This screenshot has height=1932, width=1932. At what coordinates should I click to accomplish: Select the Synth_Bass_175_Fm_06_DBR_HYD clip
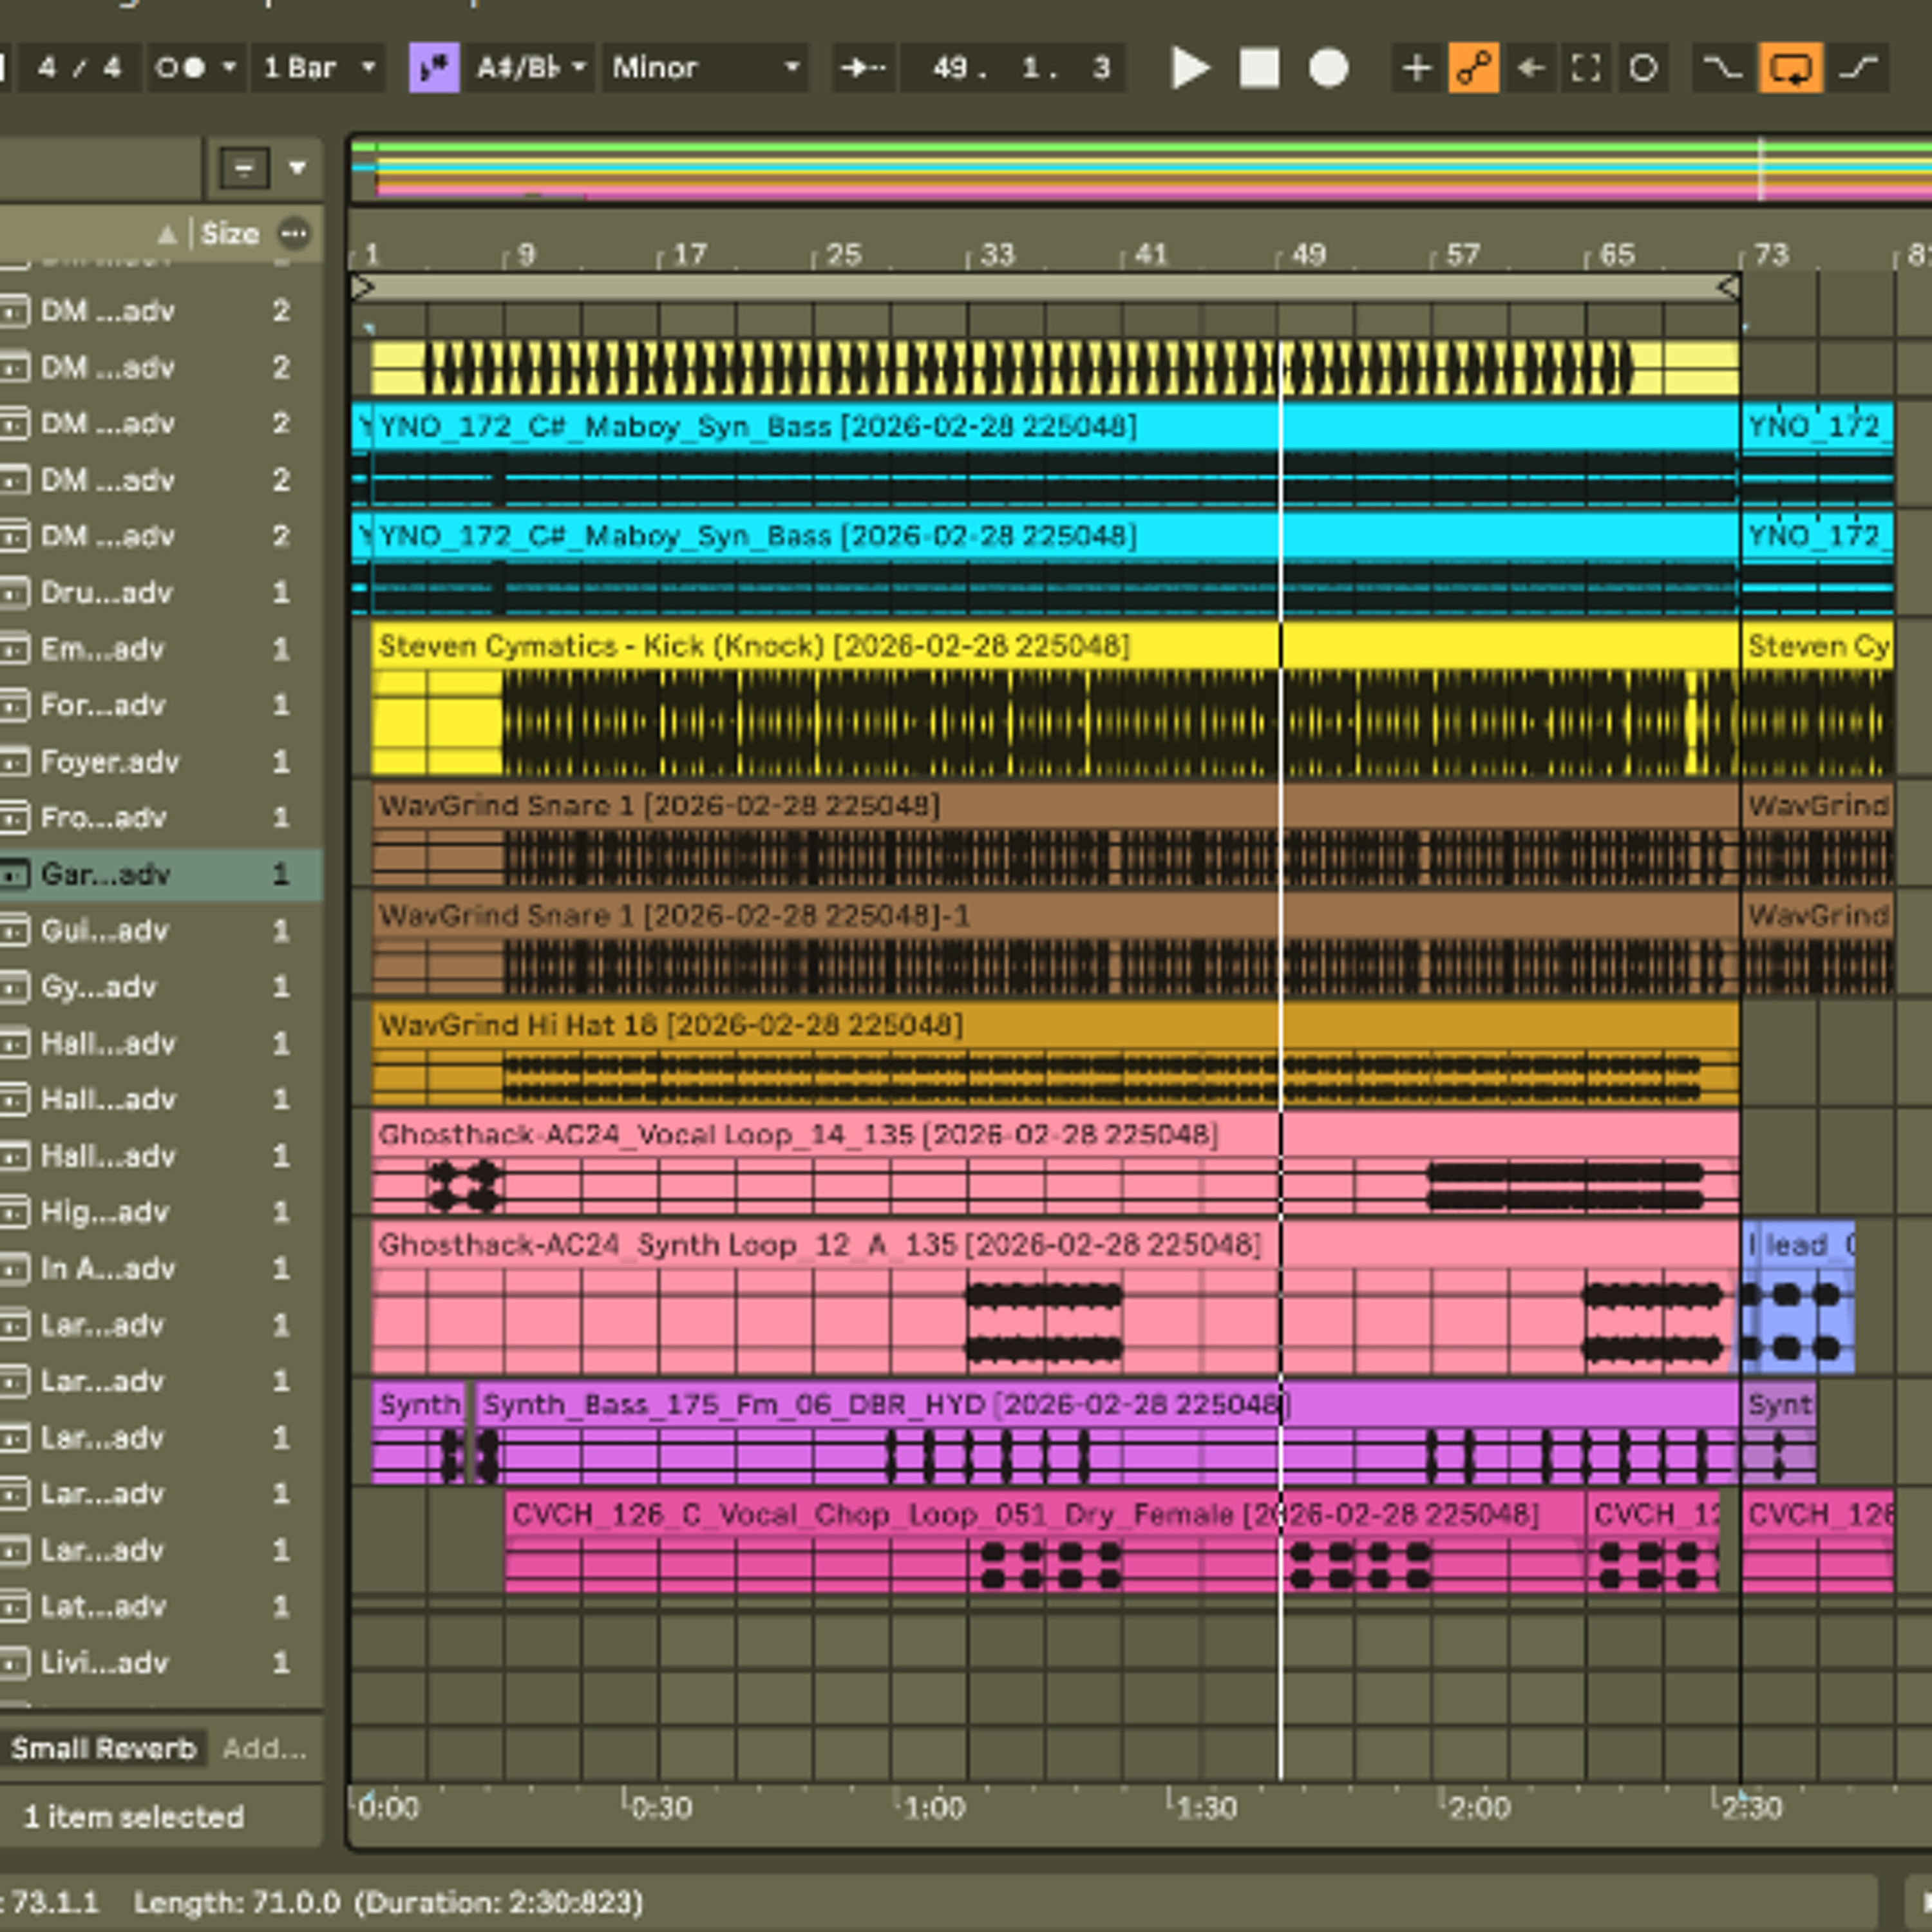[1107, 1405]
